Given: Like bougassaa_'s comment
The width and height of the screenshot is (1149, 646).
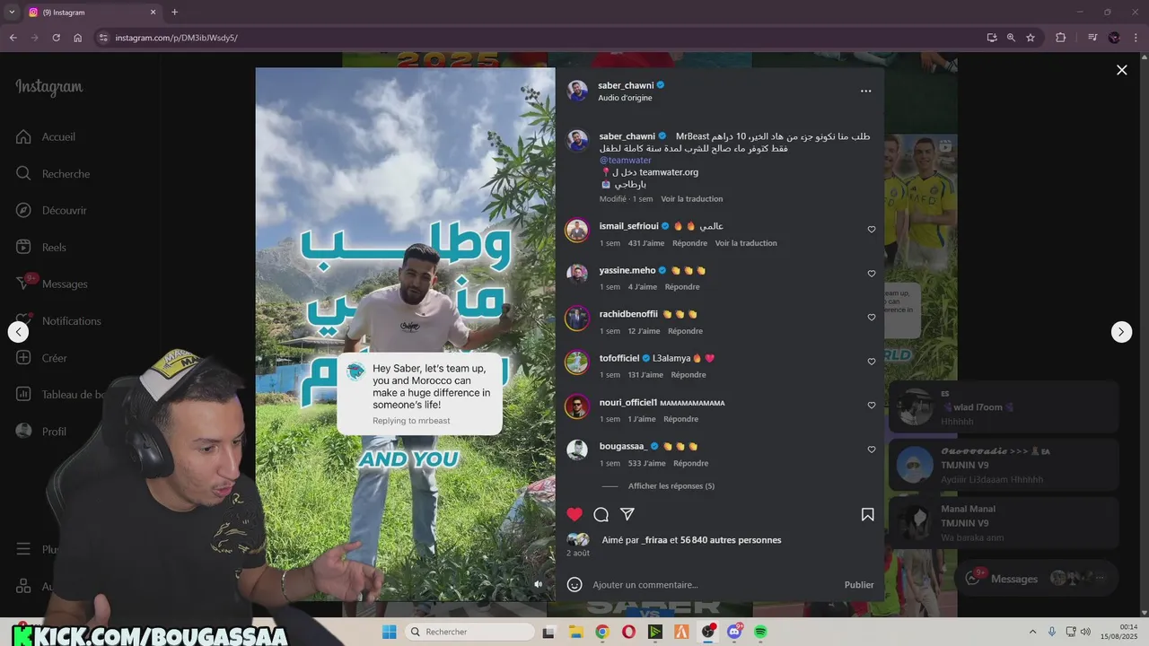Looking at the screenshot, I should coord(871,450).
